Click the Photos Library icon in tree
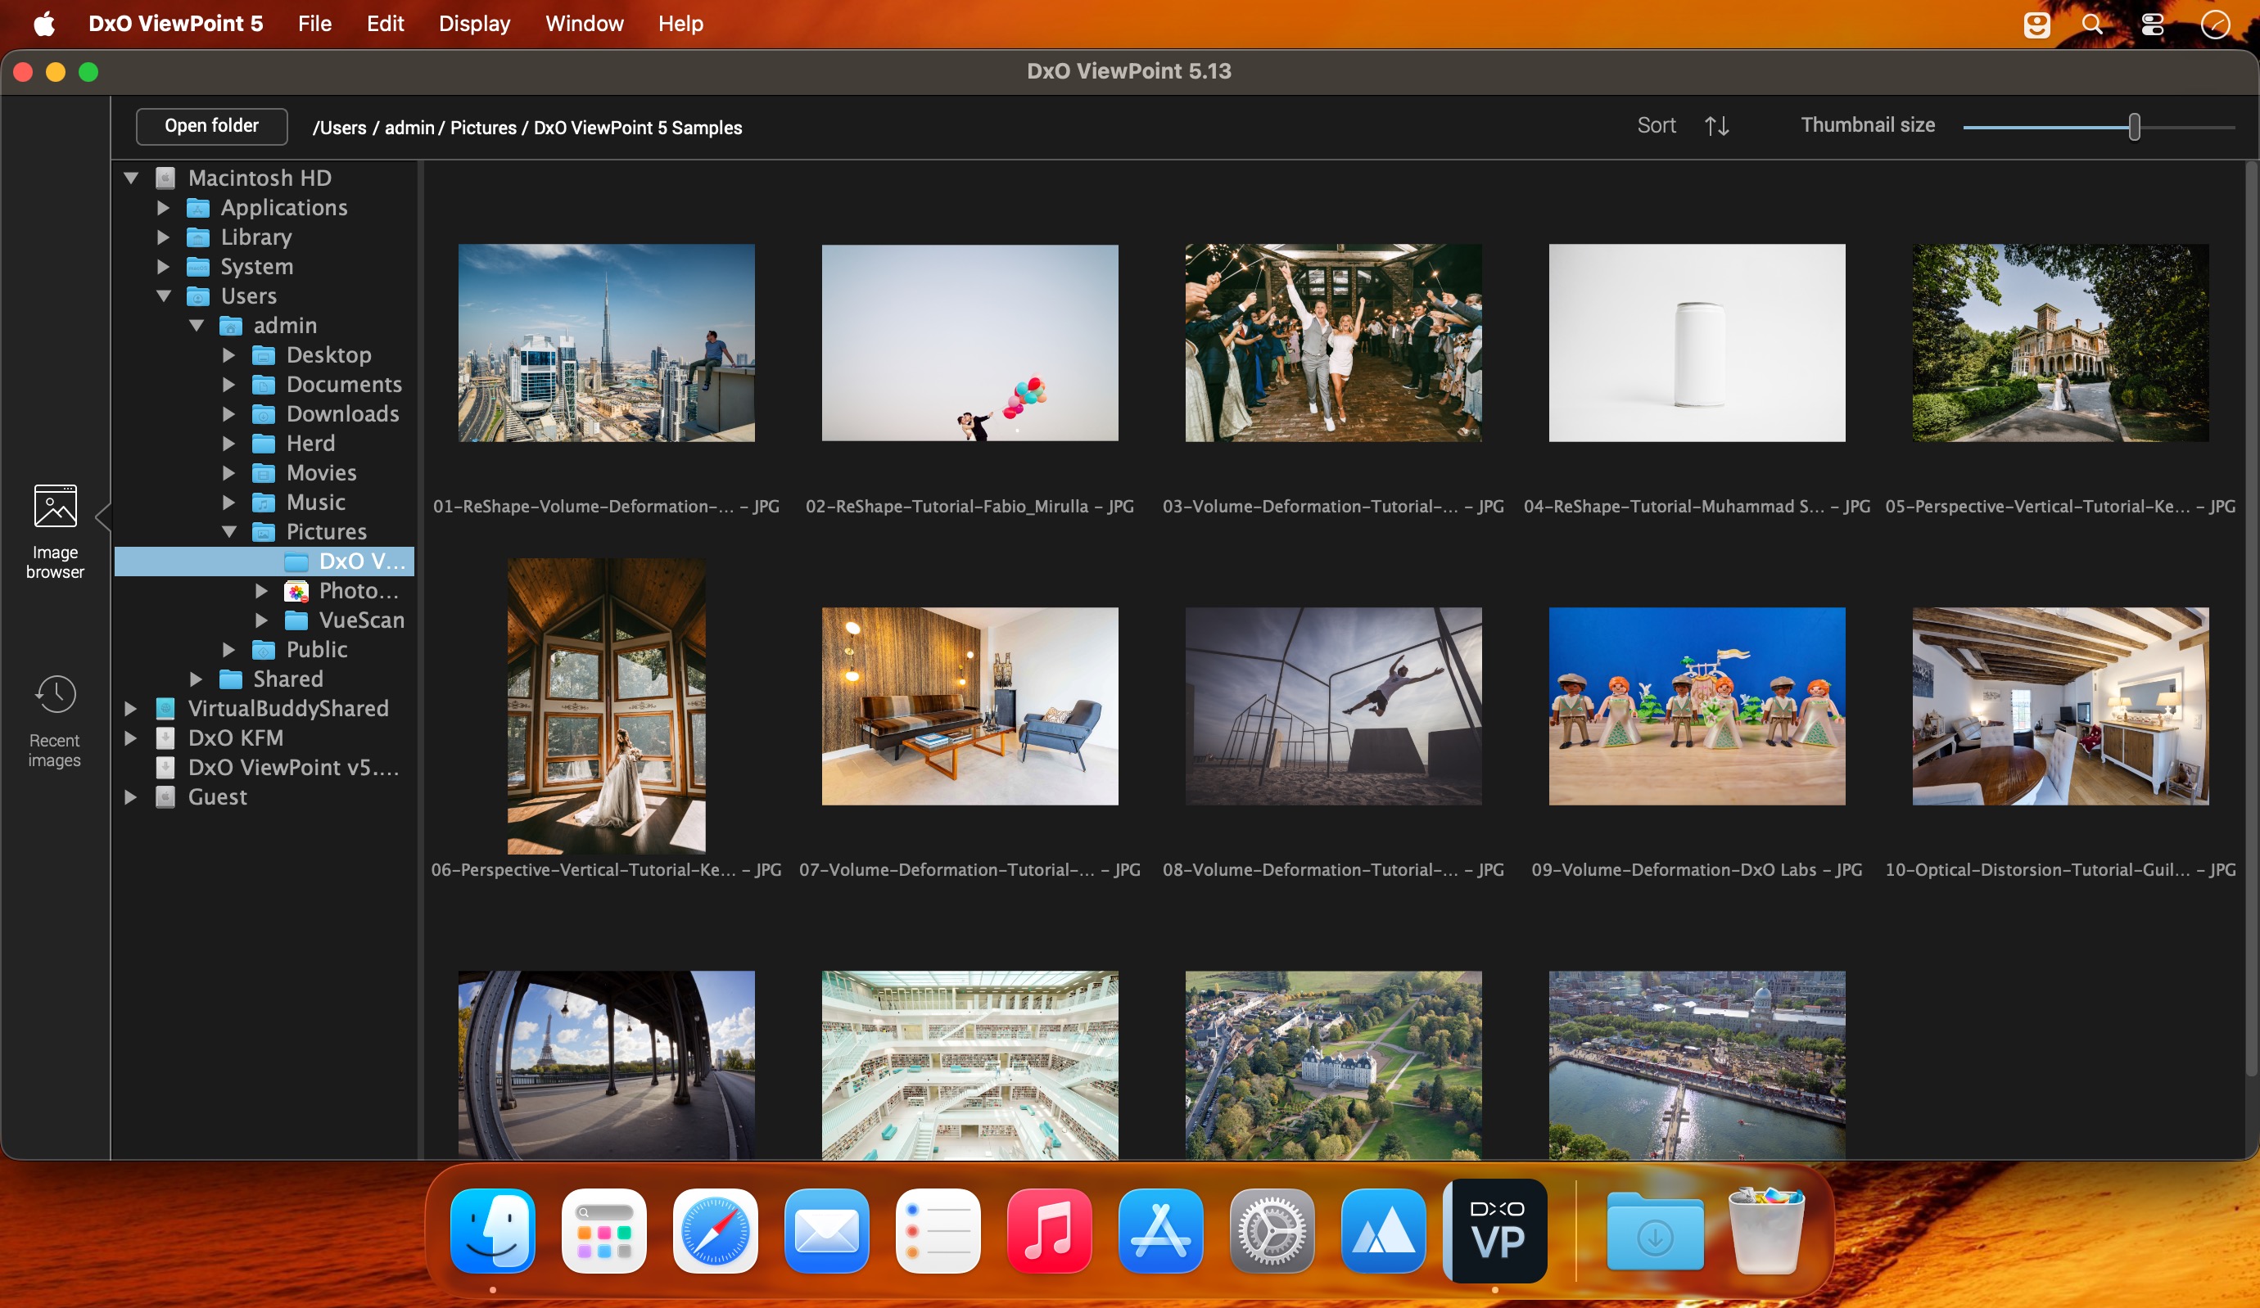Viewport: 2260px width, 1308px height. (x=296, y=591)
